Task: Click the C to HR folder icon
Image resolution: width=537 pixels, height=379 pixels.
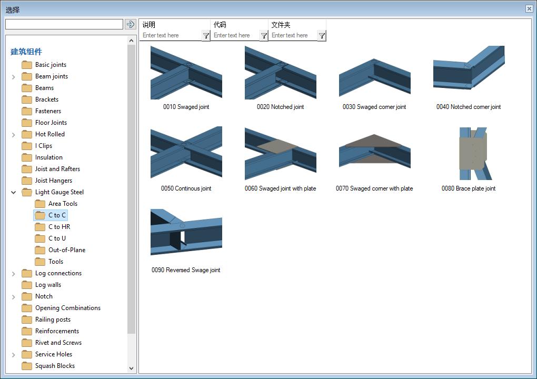Action: coord(40,227)
